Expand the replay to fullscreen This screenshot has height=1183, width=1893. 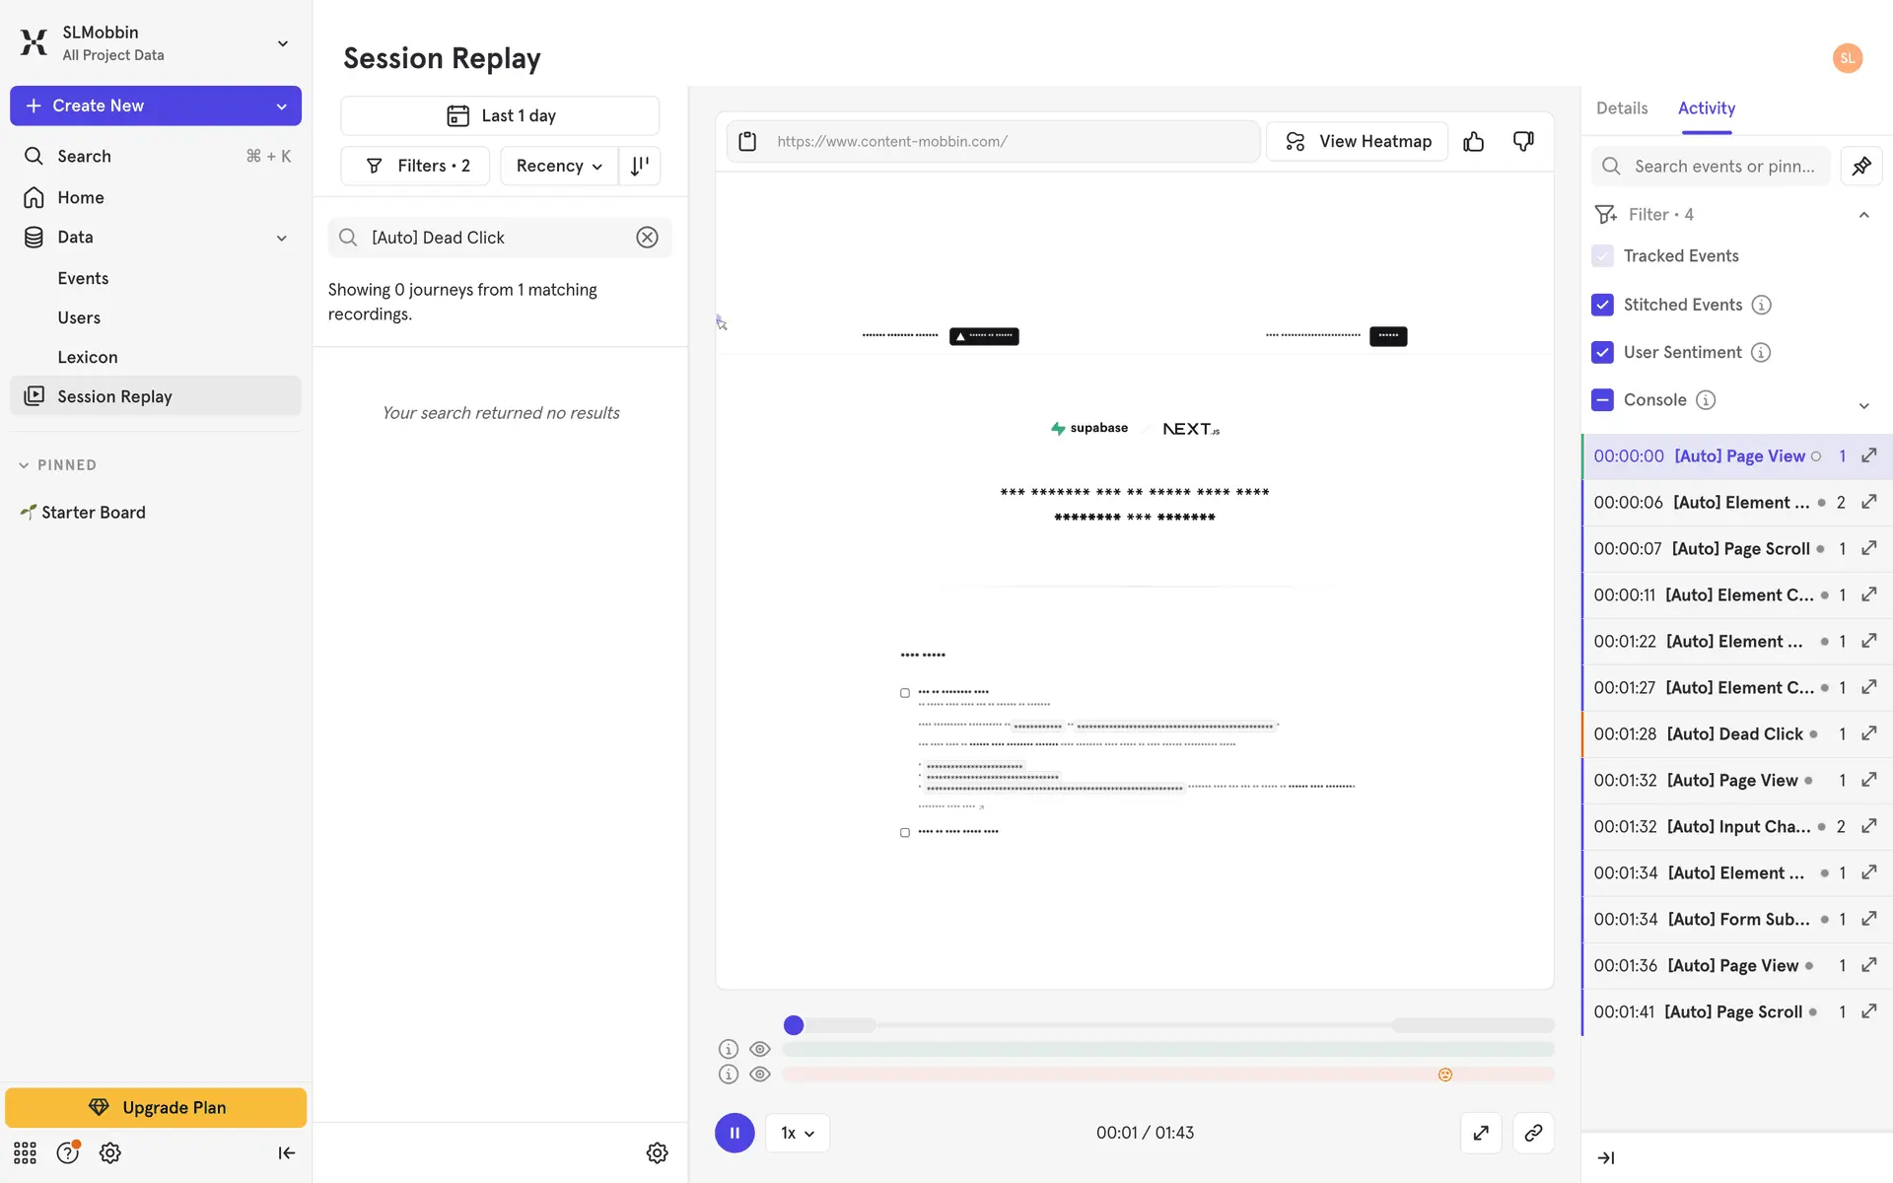point(1481,1133)
